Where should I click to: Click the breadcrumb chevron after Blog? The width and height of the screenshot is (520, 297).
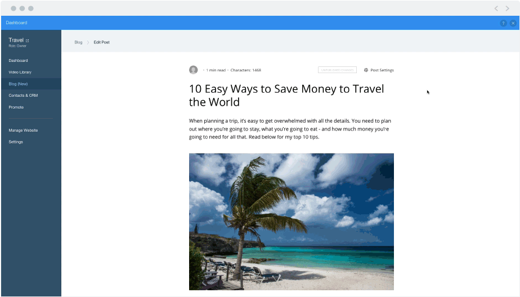88,42
